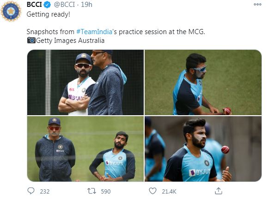Click the blue verified badge
Image resolution: width=268 pixels, height=200 pixels.
click(47, 5)
